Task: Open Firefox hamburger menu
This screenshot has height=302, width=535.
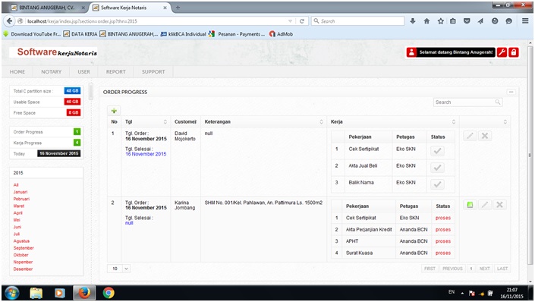Action: point(525,21)
